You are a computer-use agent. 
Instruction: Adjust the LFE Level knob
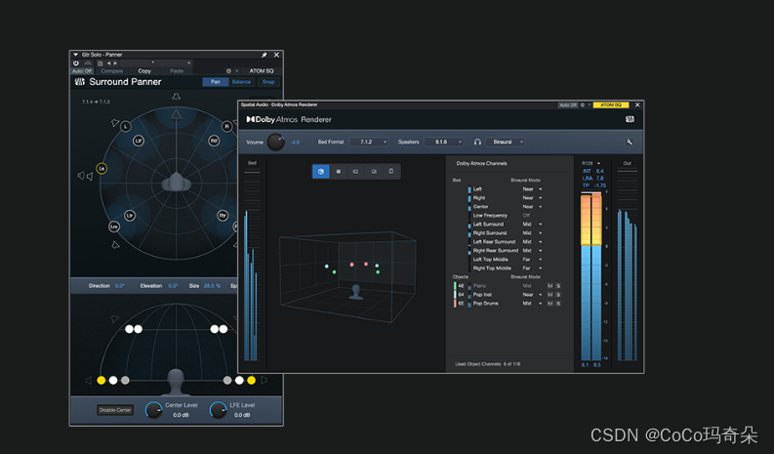click(x=218, y=410)
